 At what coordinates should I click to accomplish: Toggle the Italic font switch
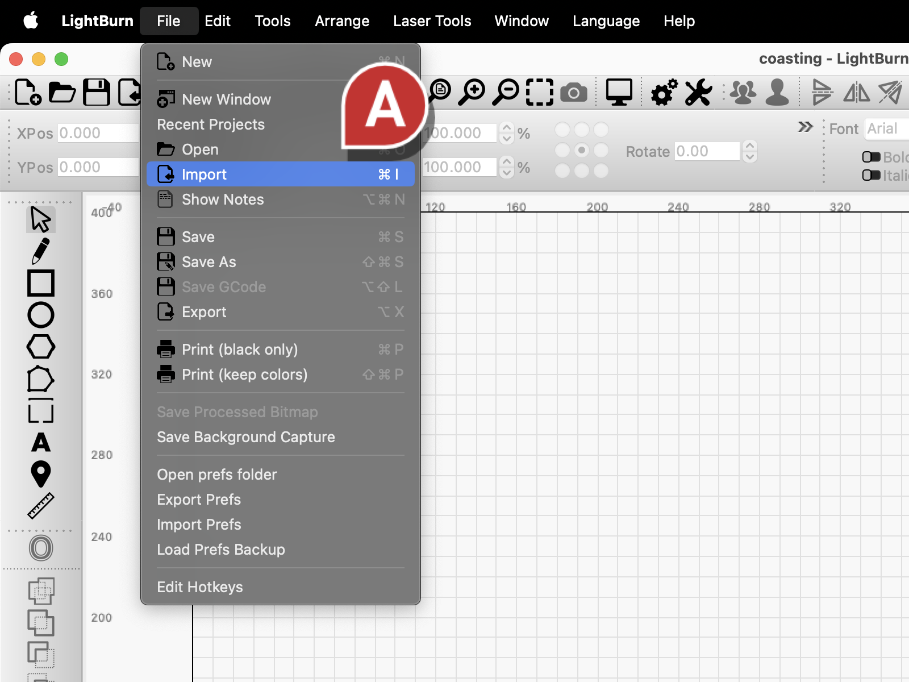[x=872, y=175]
